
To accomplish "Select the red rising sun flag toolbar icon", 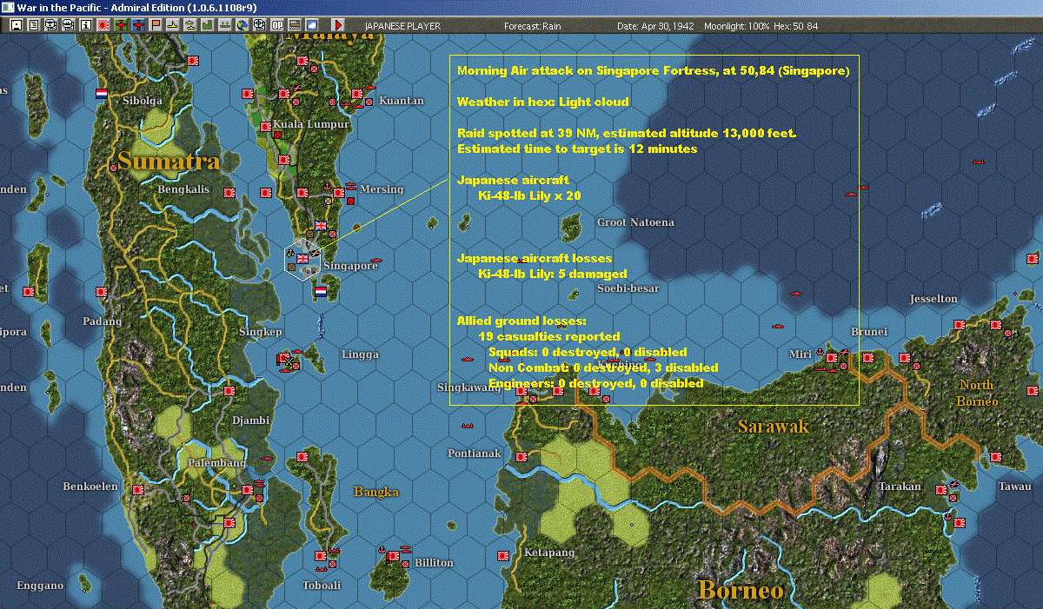I will (x=103, y=25).
